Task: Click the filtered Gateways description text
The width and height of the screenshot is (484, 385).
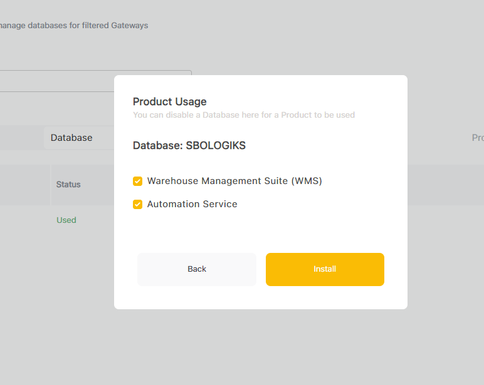Action: tap(74, 26)
